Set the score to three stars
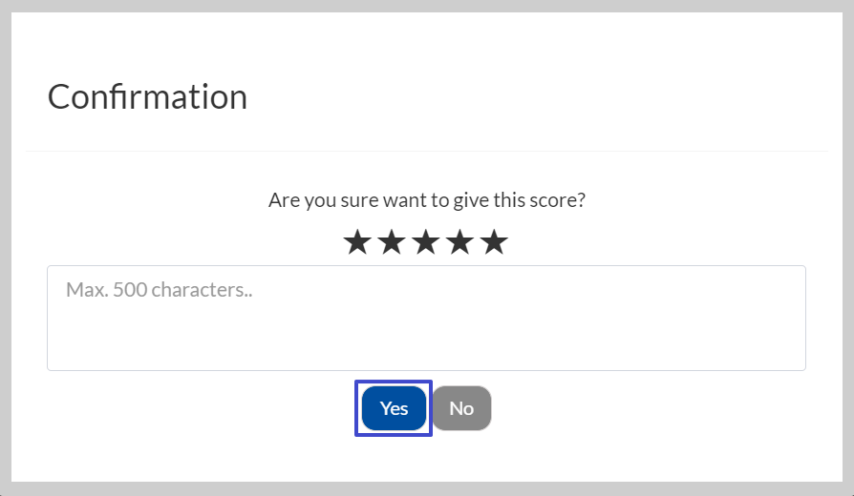The width and height of the screenshot is (854, 496). tap(426, 241)
